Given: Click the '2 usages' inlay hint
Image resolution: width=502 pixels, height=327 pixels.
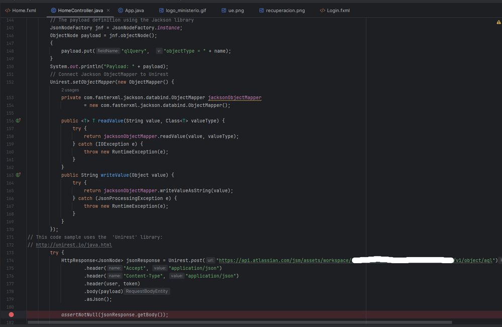Looking at the screenshot, I should point(70,90).
